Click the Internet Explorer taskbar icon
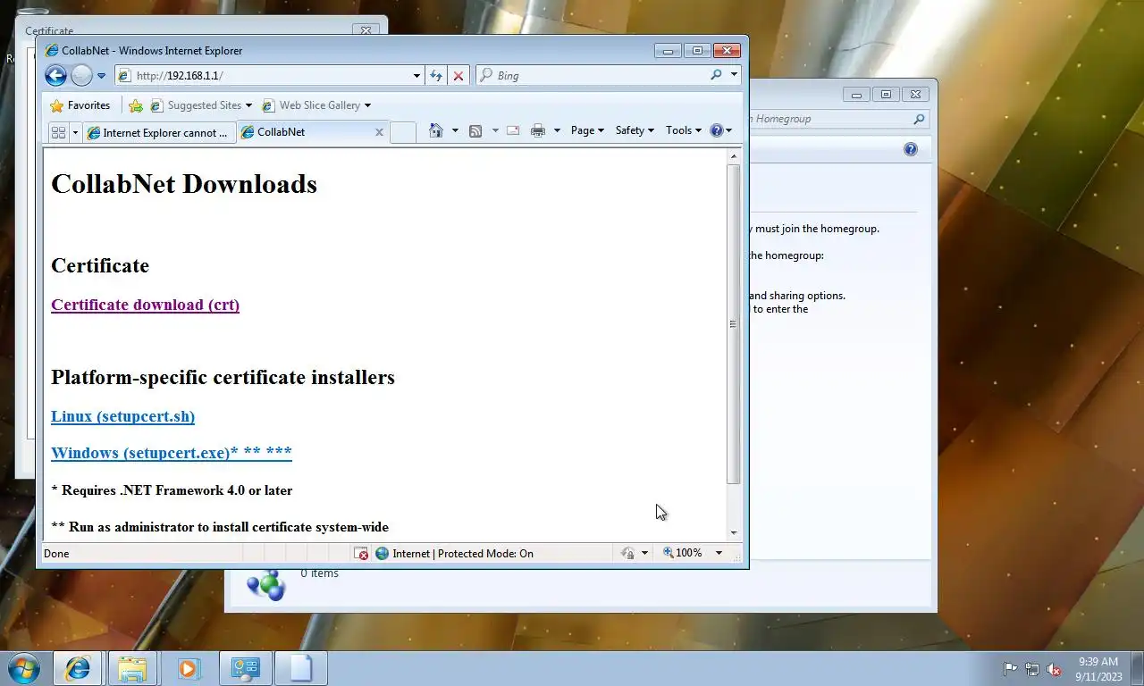The height and width of the screenshot is (686, 1144). (x=78, y=668)
